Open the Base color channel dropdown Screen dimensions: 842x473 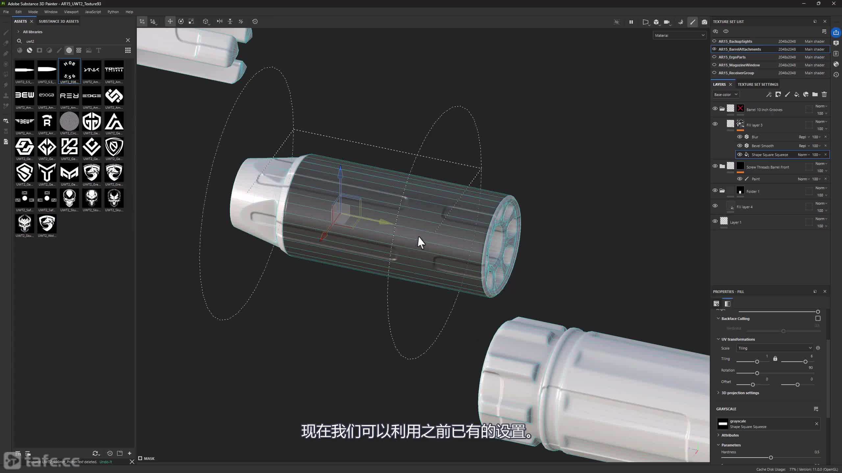[726, 95]
